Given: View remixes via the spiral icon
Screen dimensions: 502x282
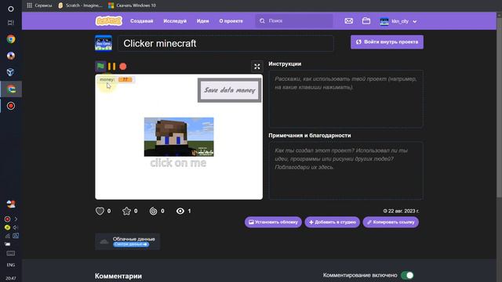Looking at the screenshot, I should pyautogui.click(x=154, y=211).
